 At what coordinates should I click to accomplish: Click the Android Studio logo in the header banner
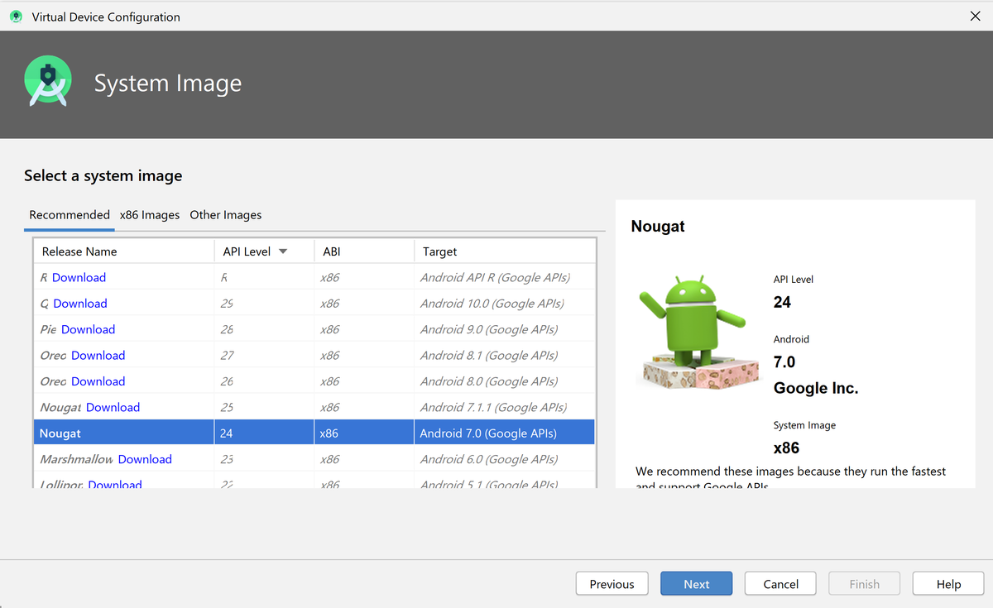click(x=48, y=80)
